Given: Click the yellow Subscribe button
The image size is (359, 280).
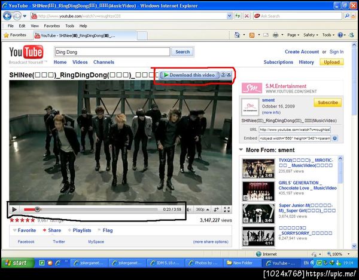Looking at the screenshot, I should pyautogui.click(x=328, y=103).
